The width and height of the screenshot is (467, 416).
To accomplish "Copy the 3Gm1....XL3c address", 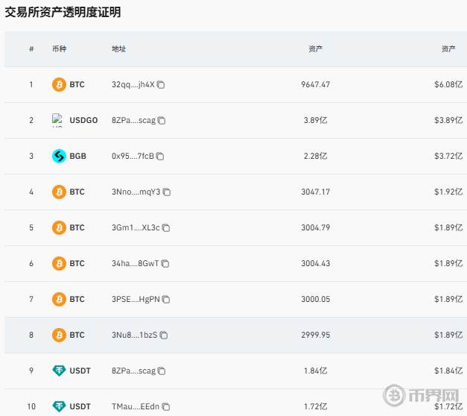I will (x=166, y=228).
